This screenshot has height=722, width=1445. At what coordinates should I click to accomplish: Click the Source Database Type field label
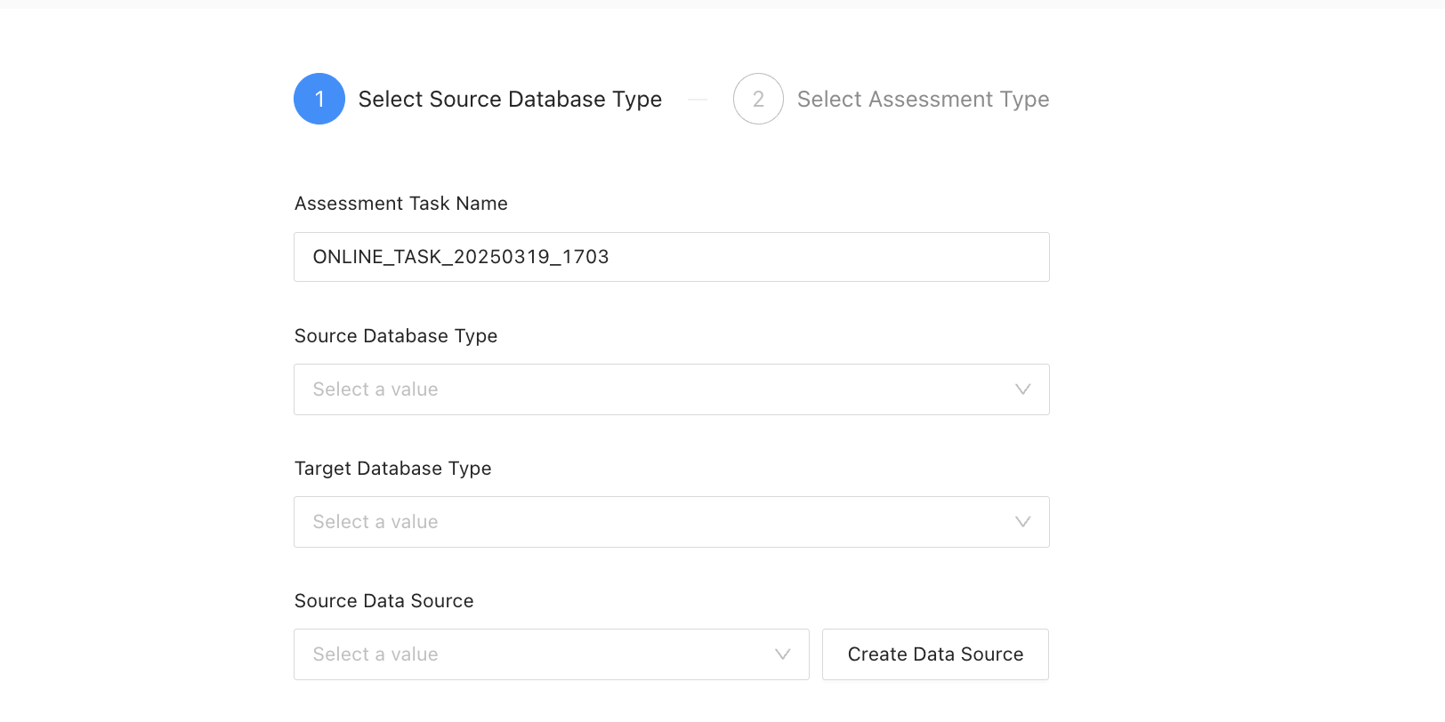(x=396, y=336)
